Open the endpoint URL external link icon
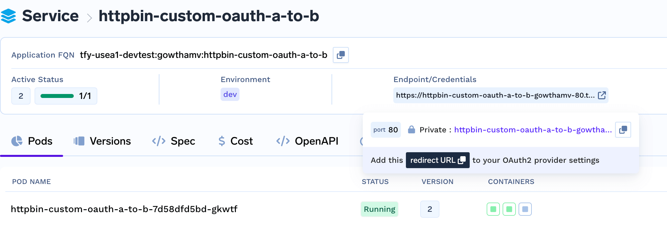 click(x=602, y=95)
